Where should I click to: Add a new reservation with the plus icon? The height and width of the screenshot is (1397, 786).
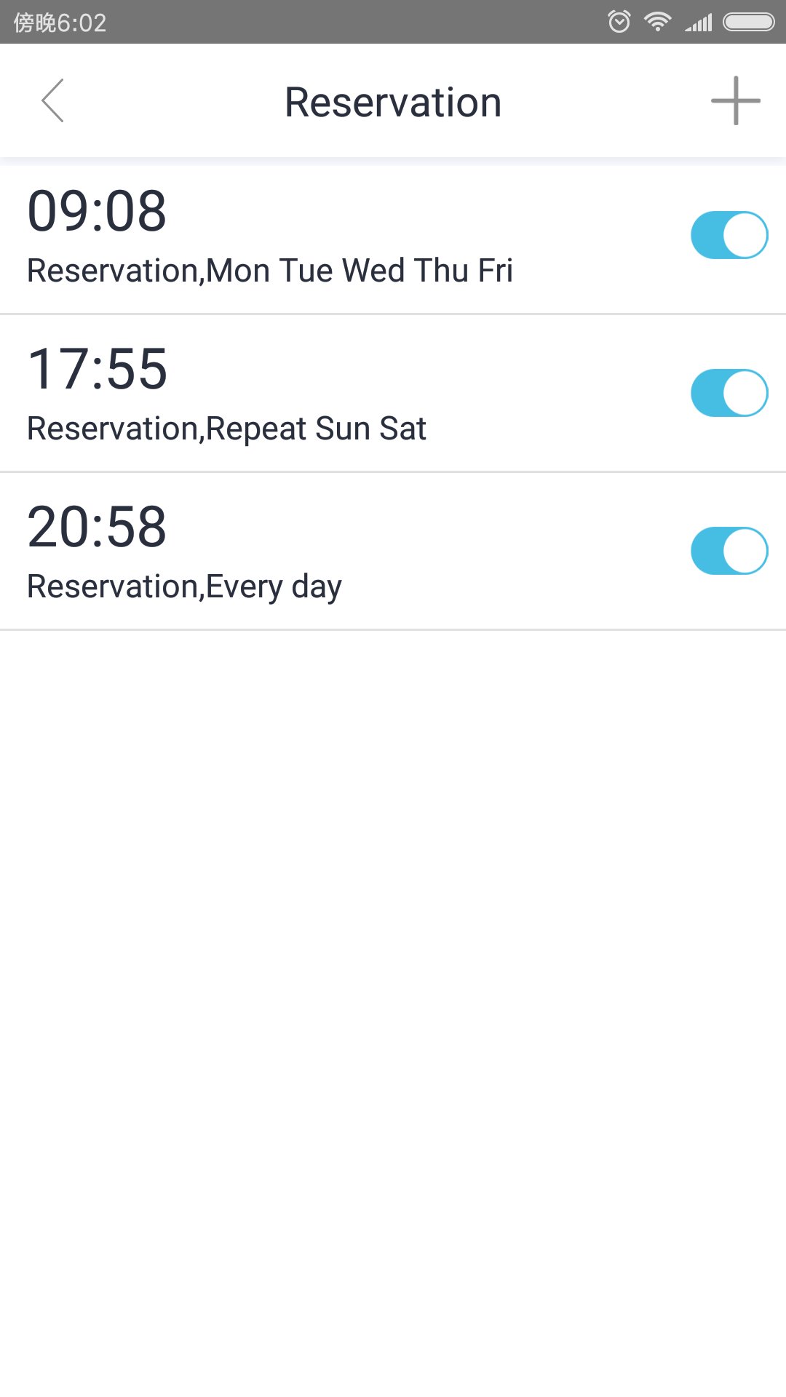coord(735,100)
